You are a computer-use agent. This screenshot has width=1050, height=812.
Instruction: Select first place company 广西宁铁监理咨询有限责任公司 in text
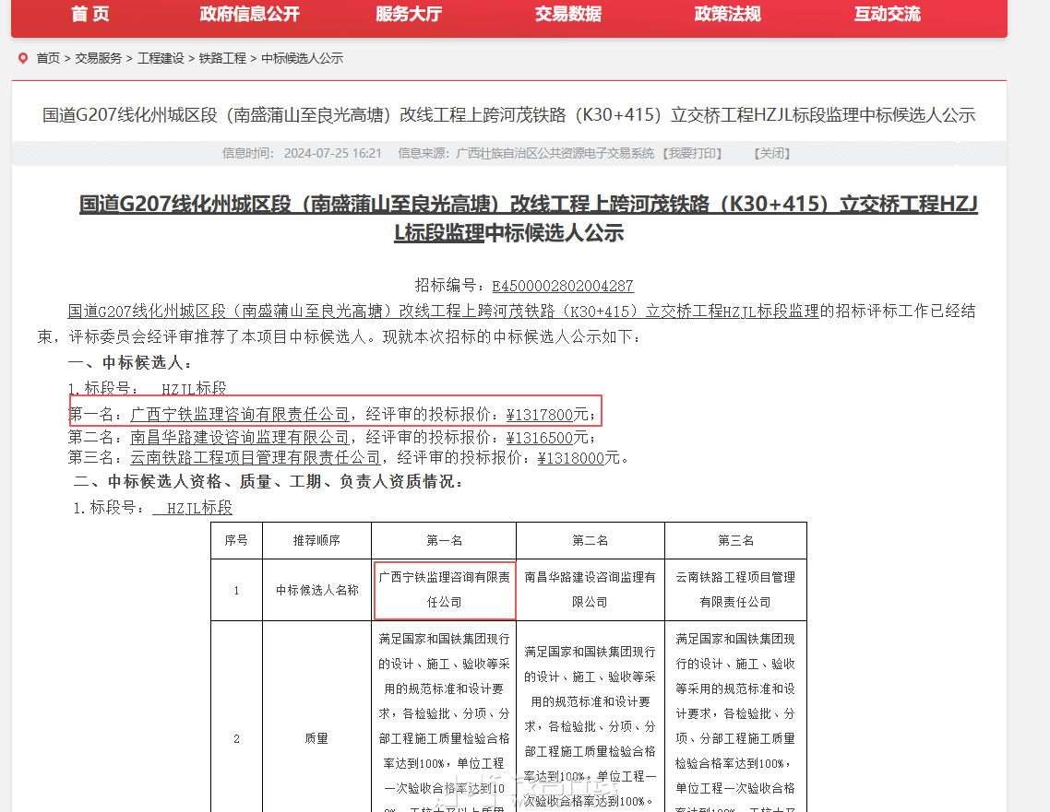tap(240, 415)
